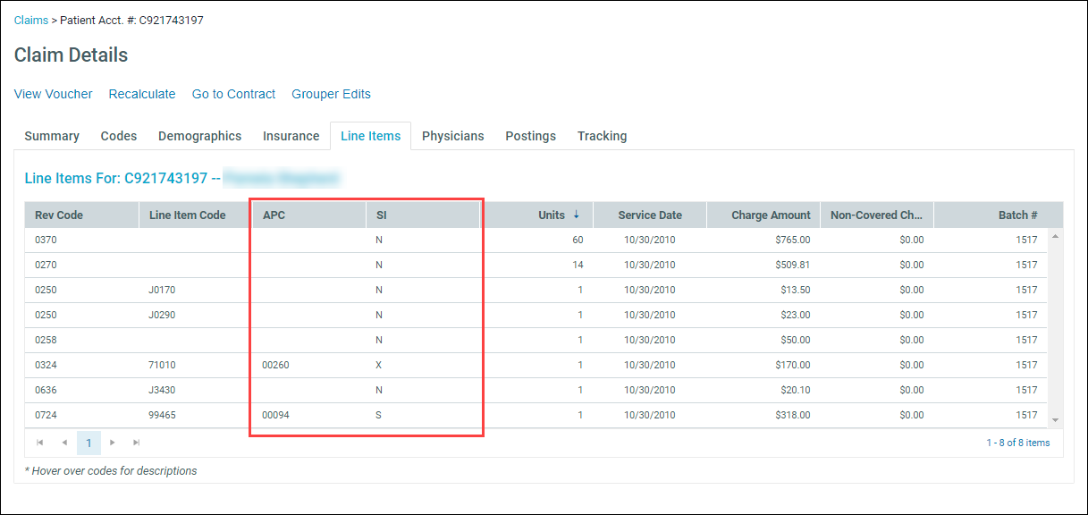Switch to the Physicians tab
Viewport: 1088px width, 515px height.
452,136
